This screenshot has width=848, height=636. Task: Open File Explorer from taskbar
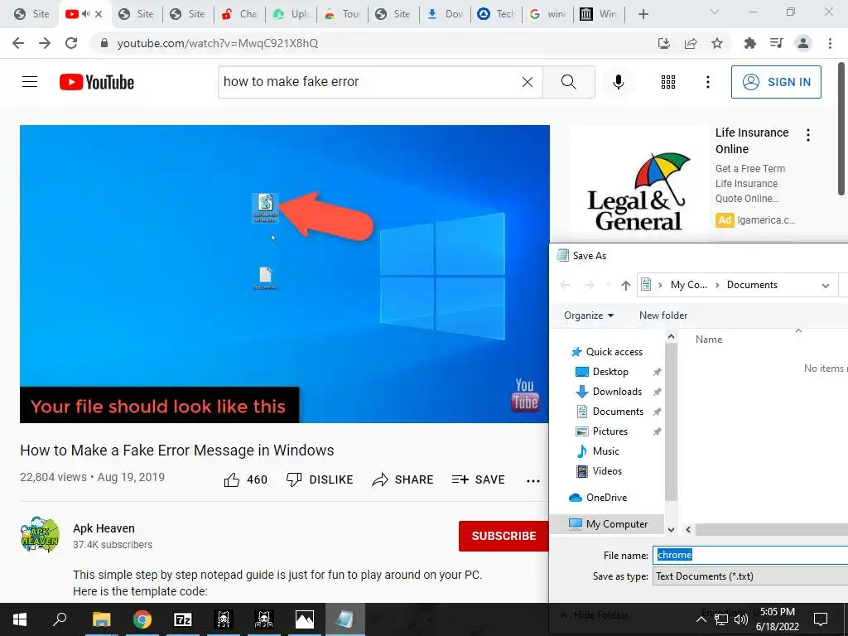coord(101,619)
